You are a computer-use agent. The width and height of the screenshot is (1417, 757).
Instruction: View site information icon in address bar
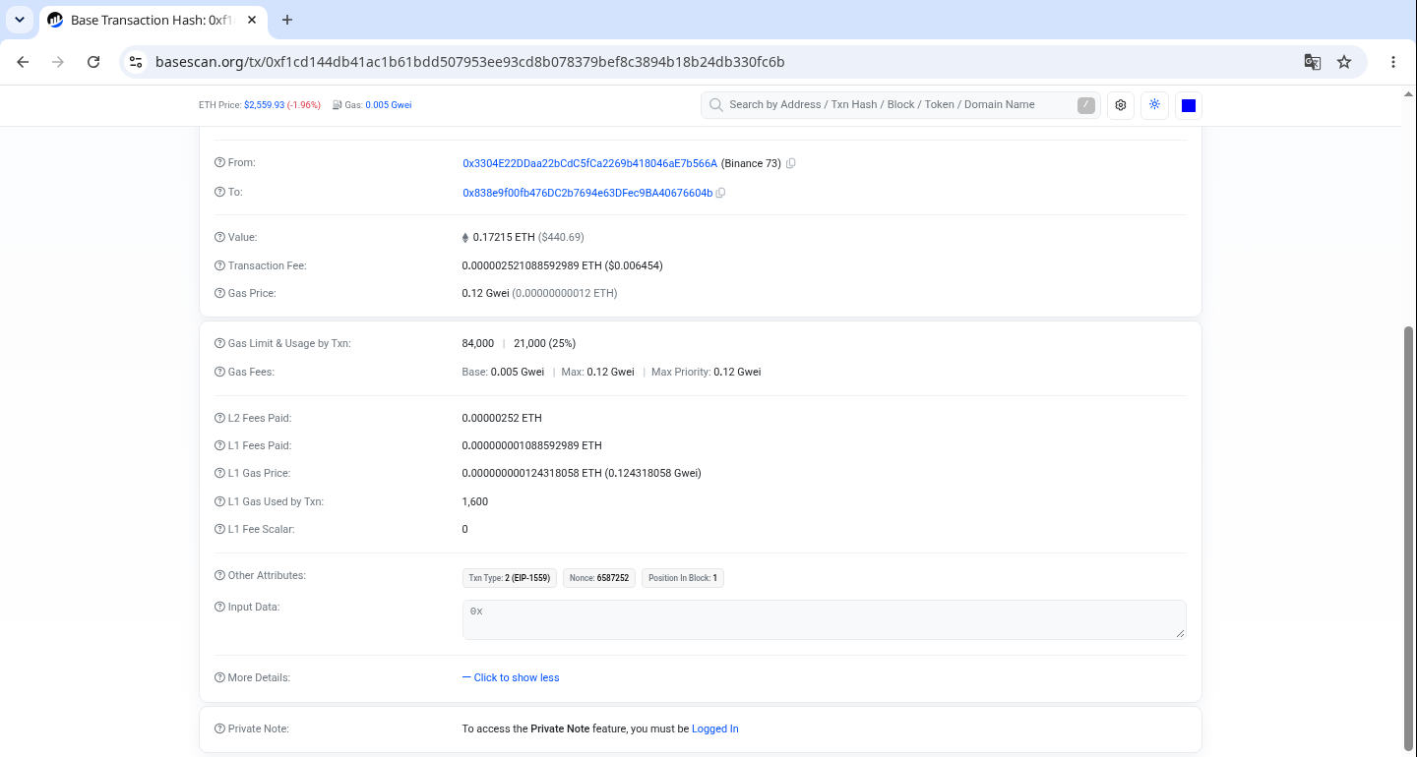(x=137, y=62)
